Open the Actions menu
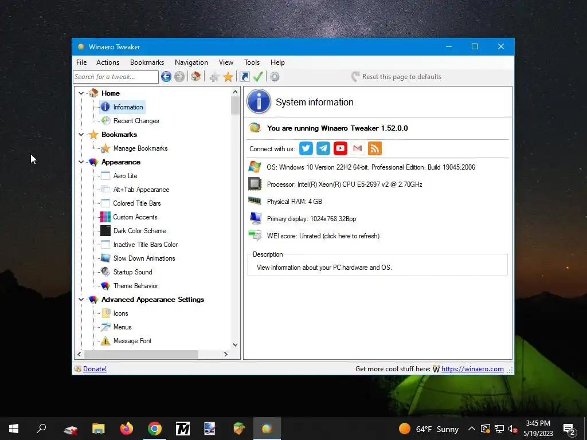The image size is (587, 440). pyautogui.click(x=108, y=62)
